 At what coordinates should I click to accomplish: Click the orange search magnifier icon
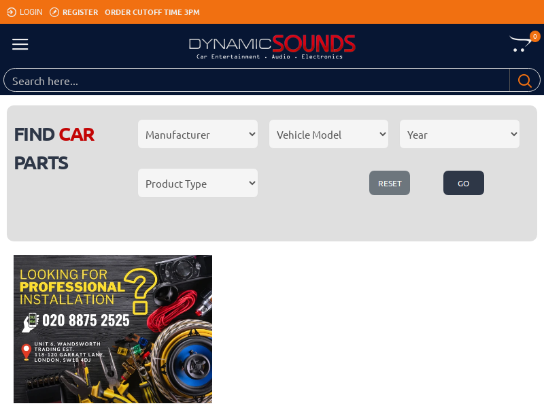tap(524, 81)
